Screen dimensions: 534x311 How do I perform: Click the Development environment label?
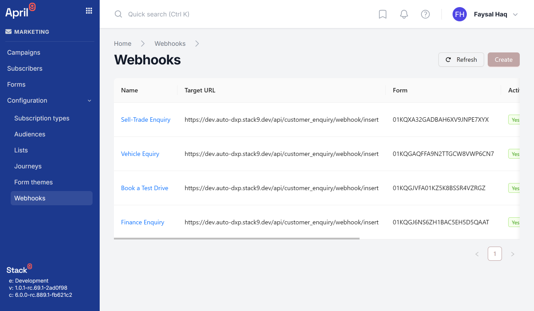(28, 281)
